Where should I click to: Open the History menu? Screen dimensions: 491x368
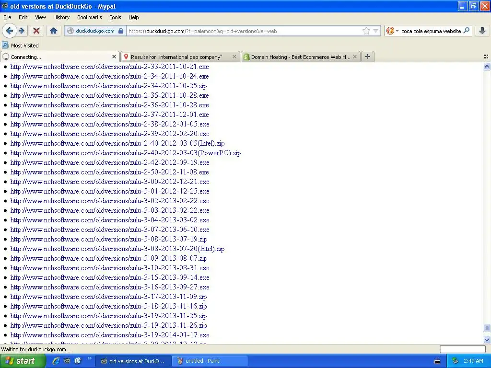tap(61, 17)
